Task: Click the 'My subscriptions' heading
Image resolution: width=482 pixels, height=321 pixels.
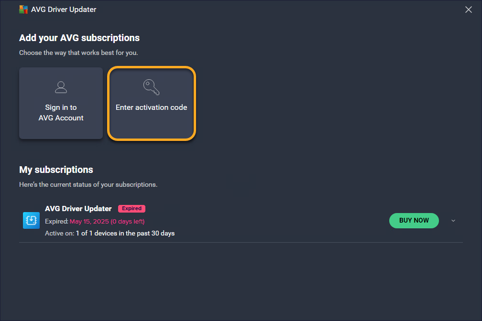Action: click(56, 170)
